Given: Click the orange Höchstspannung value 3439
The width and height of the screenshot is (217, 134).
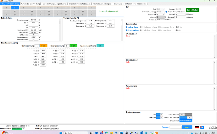Looking at the screenshot, I should tap(43, 46).
